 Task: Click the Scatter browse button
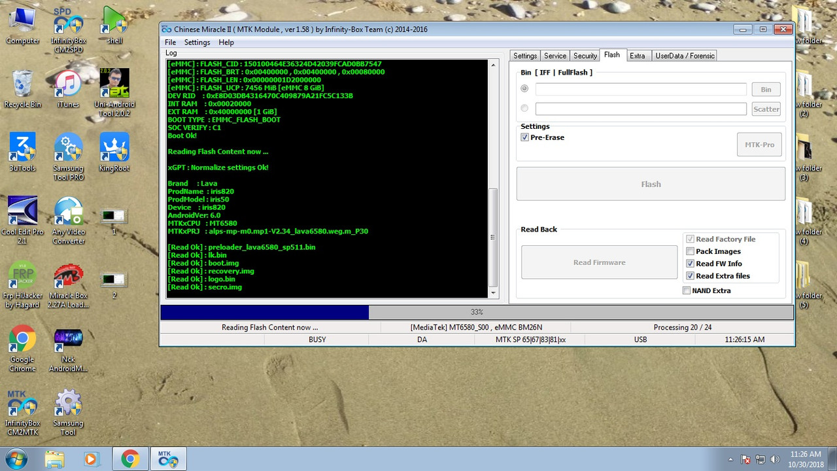point(766,109)
